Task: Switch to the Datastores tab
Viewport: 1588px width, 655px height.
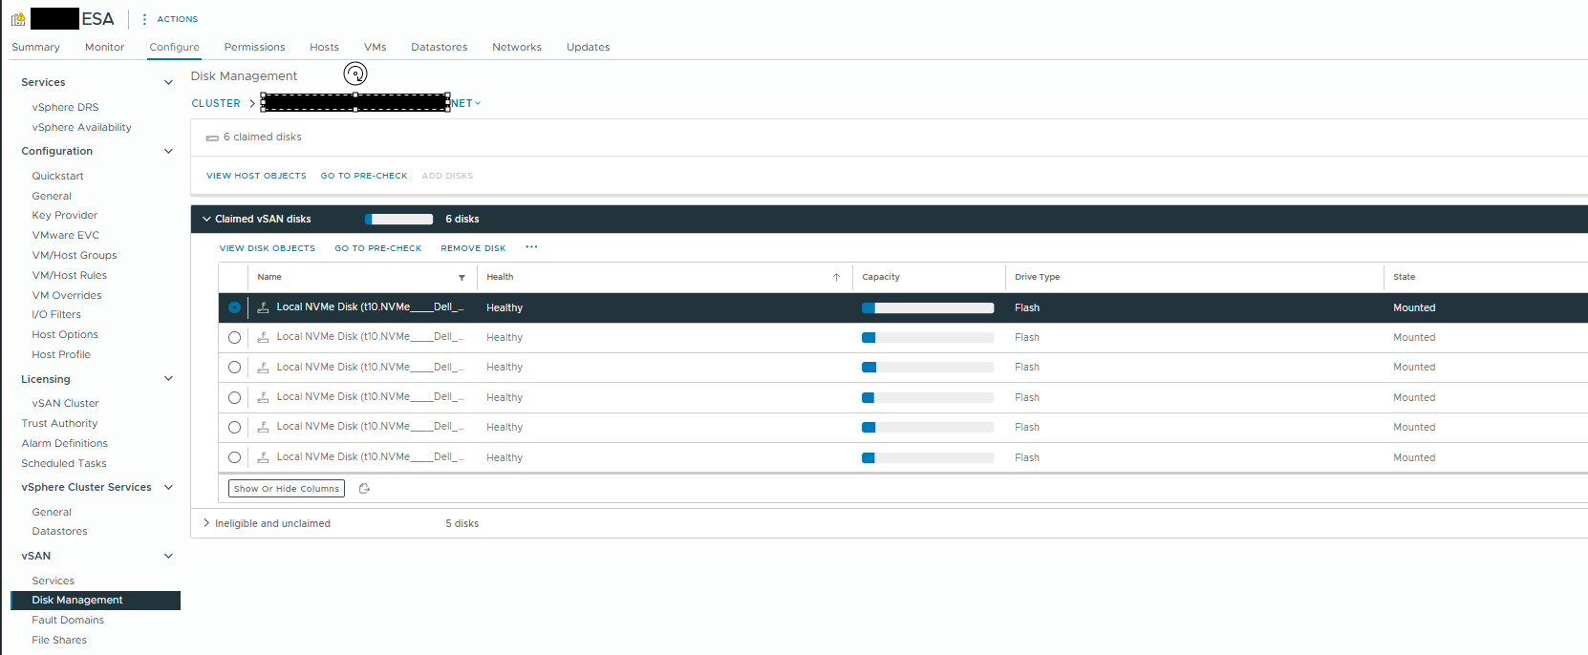Action: [x=439, y=47]
